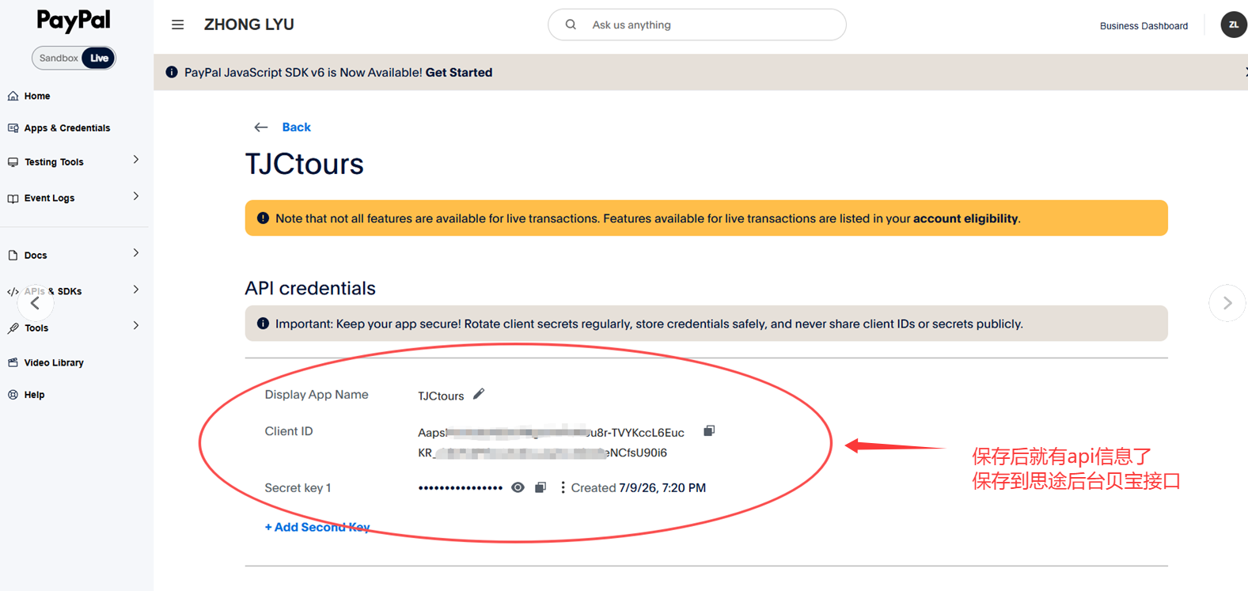The image size is (1248, 591).
Task: Click Testing Tools monitor icon
Action: tap(13, 162)
